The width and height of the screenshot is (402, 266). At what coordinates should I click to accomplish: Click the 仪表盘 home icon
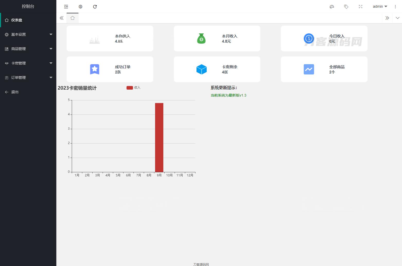pyautogui.click(x=7, y=20)
